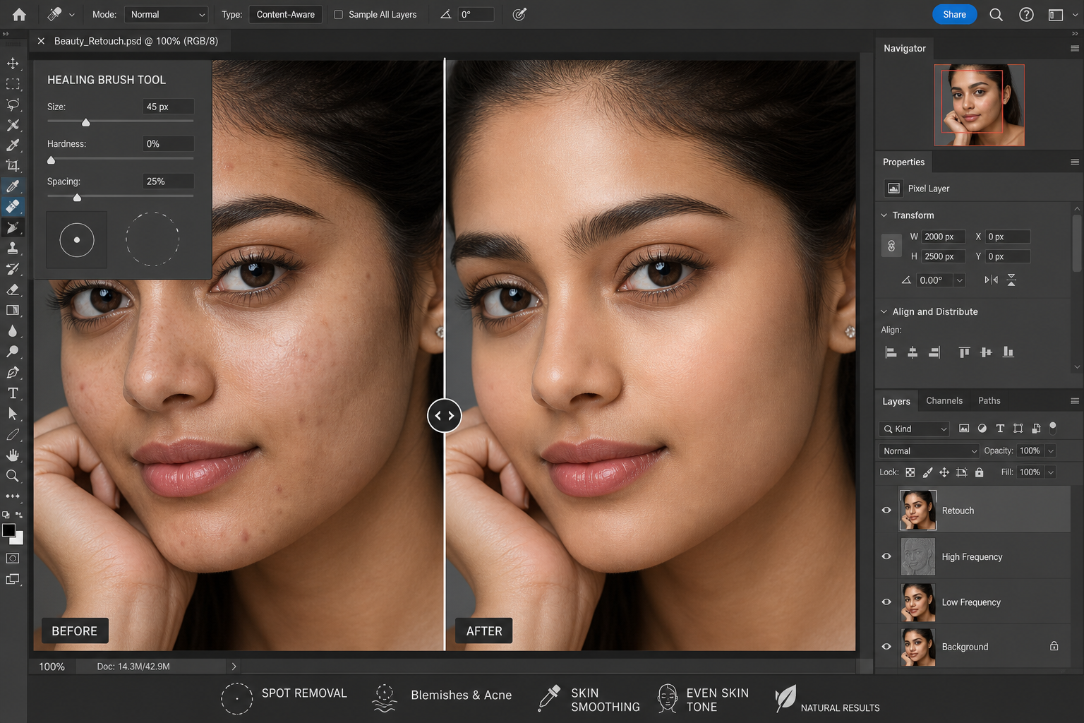
Task: Select the Low Frequency layer thumbnail
Action: [x=918, y=602]
